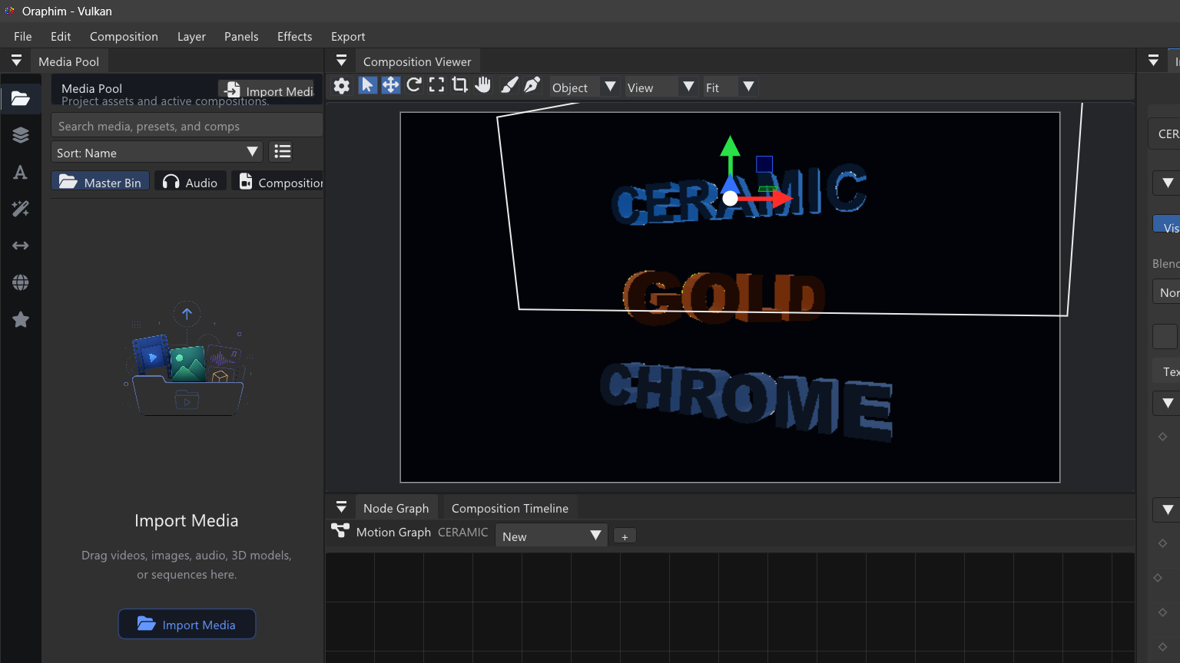This screenshot has width=1180, height=663.
Task: Open the Layer menu
Action: point(191,36)
